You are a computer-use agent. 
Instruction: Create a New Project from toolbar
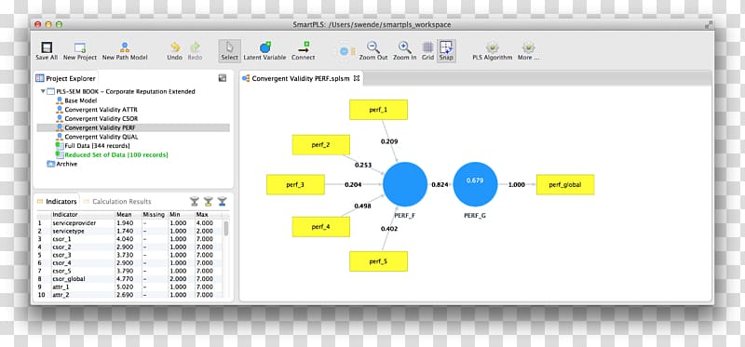tap(80, 48)
